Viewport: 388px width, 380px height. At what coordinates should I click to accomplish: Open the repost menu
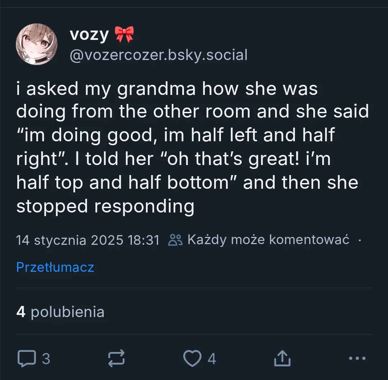[116, 358]
